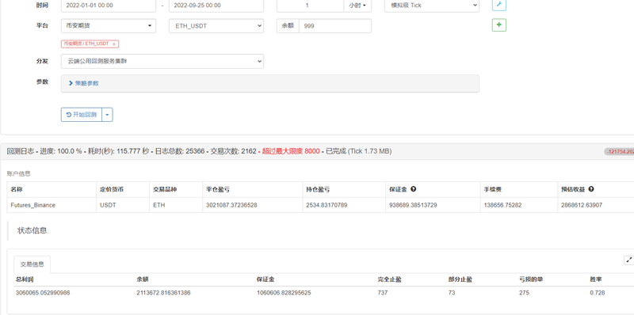This screenshot has width=634, height=315.
Task: Click the green plus add button
Action: [499, 25]
